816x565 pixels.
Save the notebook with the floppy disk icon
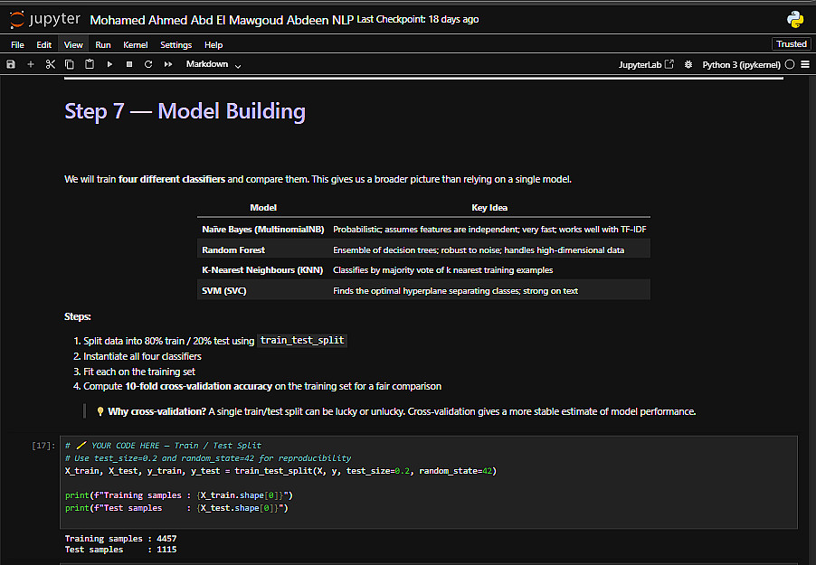click(x=11, y=64)
